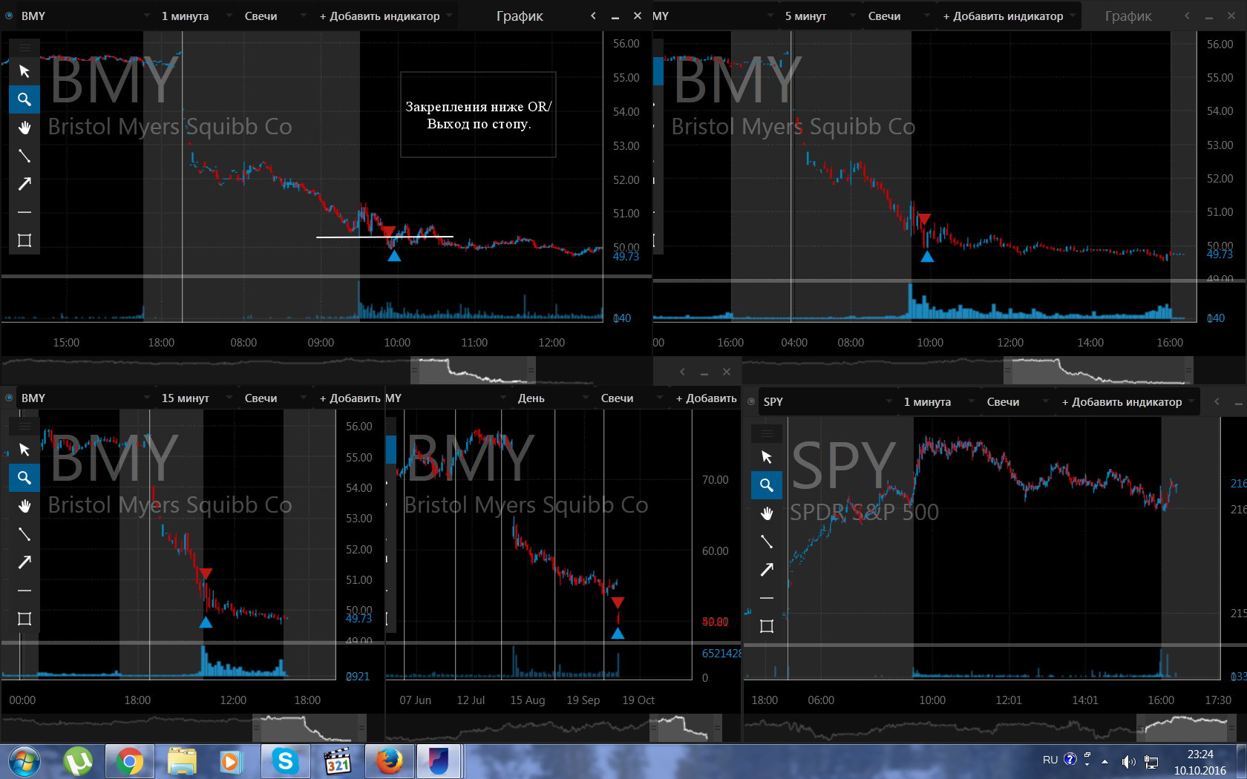Select the zoom magnifier in BMY 15-minute chart
Screen dimensions: 1247x779
coord(24,478)
